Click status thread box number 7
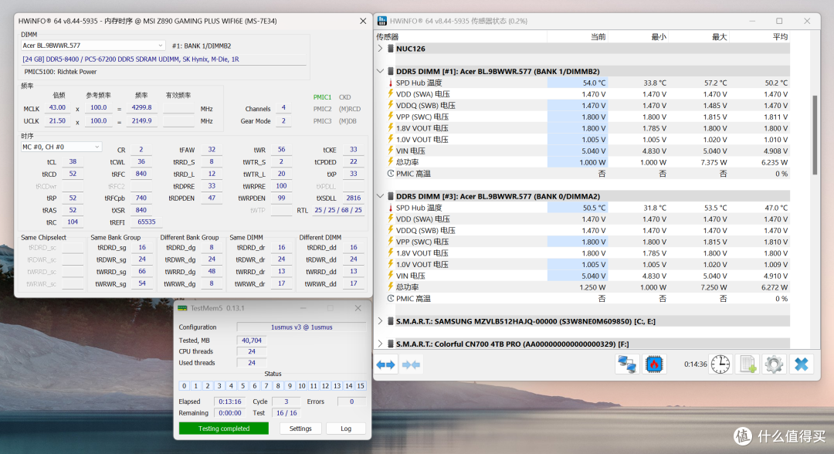This screenshot has height=454, width=834. [266, 386]
